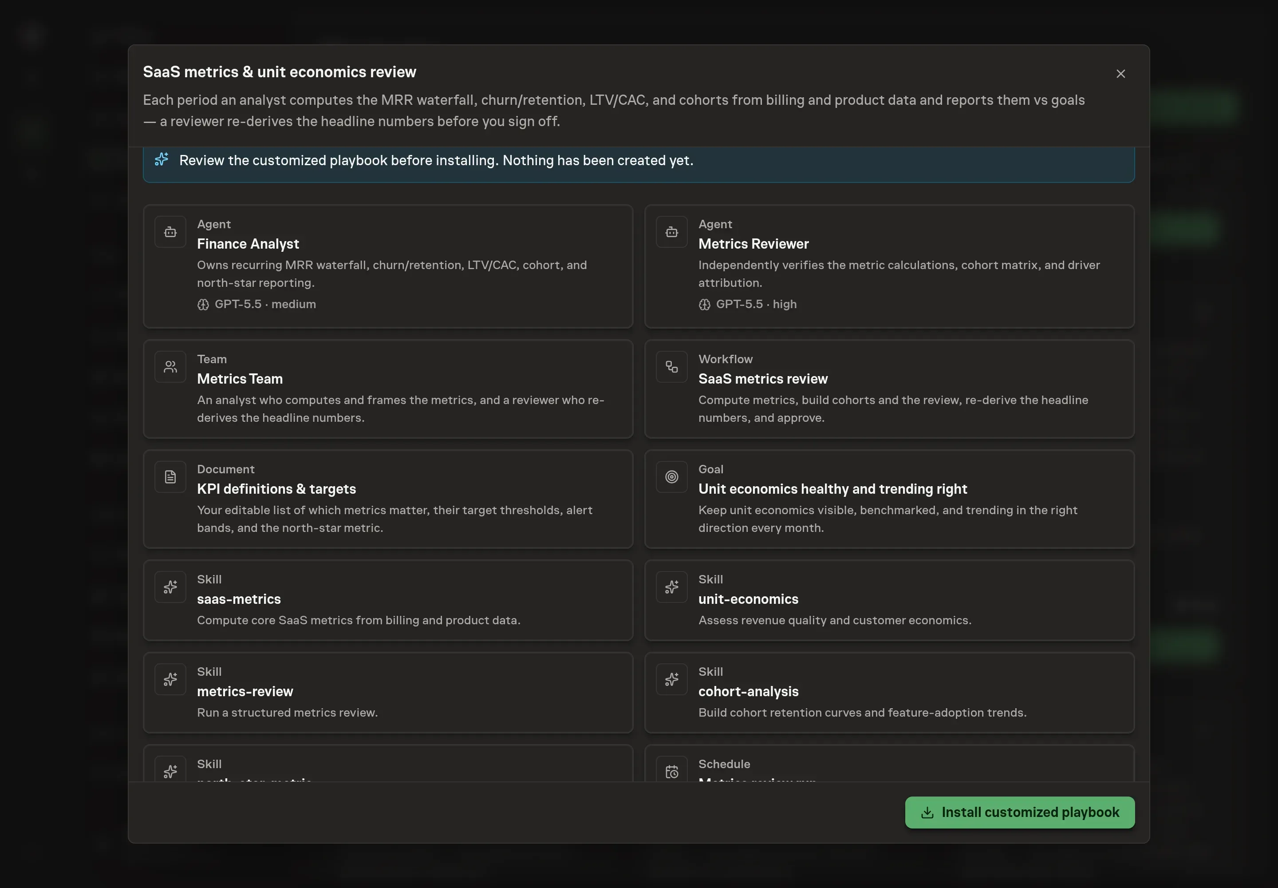Click the saas-metrics skill sparkle icon
This screenshot has height=888, width=1278.
[x=170, y=587]
